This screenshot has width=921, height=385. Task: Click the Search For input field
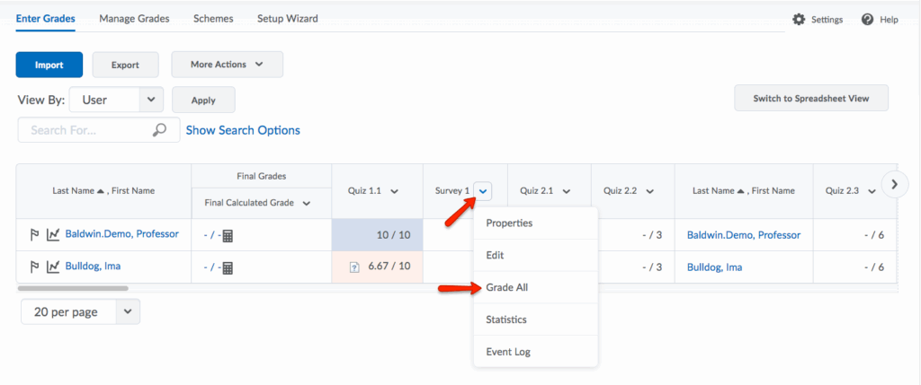tap(85, 130)
